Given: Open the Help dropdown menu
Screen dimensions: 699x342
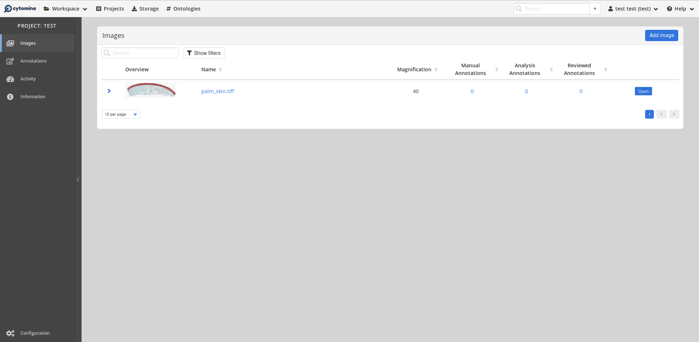Looking at the screenshot, I should tap(680, 8).
